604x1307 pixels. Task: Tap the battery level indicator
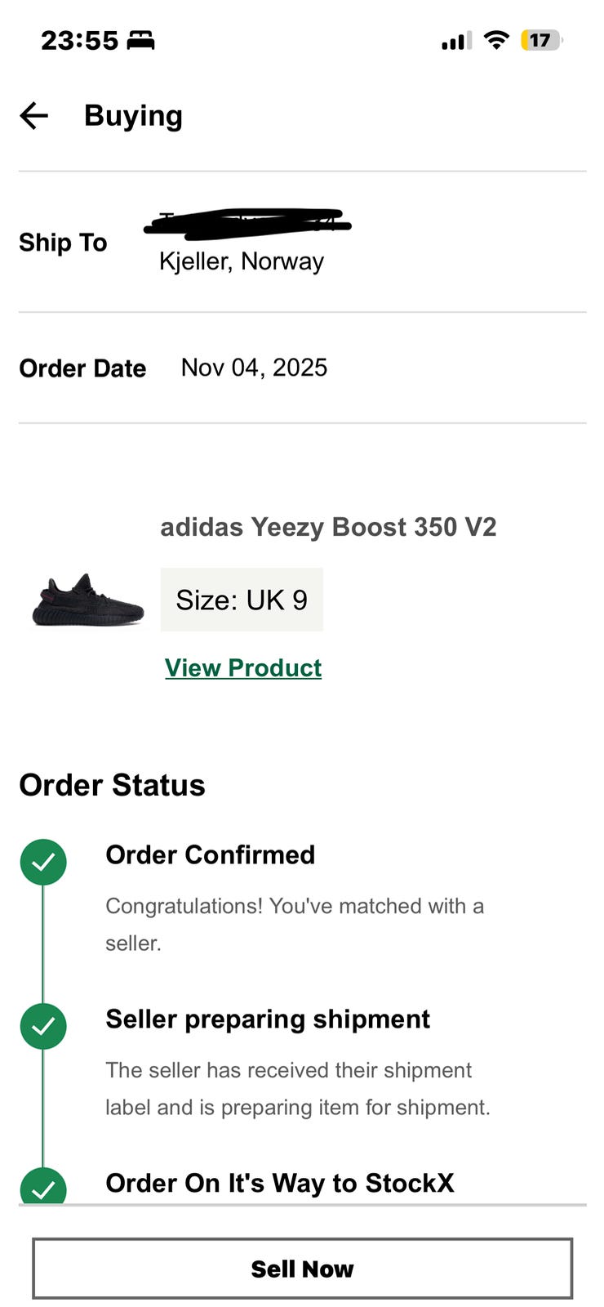(x=541, y=40)
